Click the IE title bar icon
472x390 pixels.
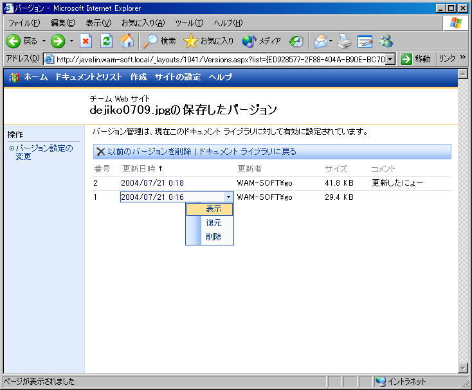[x=8, y=8]
